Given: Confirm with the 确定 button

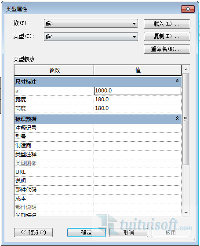Looking at the screenshot, I should click(x=87, y=232).
